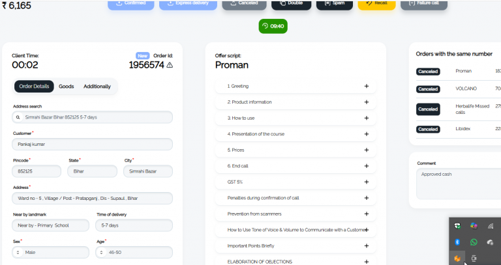The height and width of the screenshot is (265, 501).
Task: Expand the 6. End call section
Action: click(x=296, y=166)
